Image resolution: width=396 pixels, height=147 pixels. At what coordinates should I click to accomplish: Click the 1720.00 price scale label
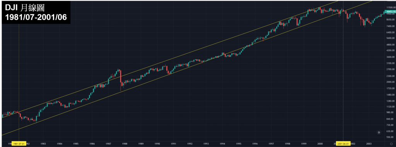point(391,88)
